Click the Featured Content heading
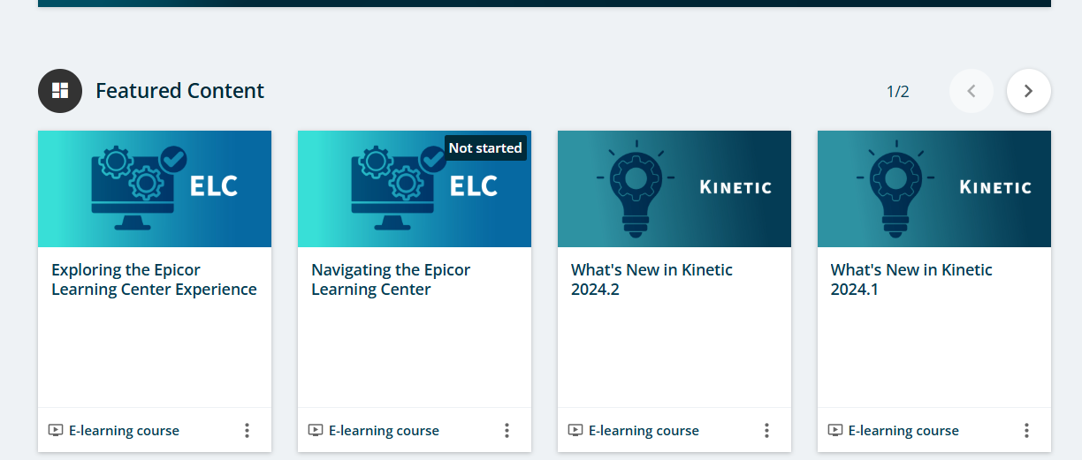 click(x=179, y=91)
